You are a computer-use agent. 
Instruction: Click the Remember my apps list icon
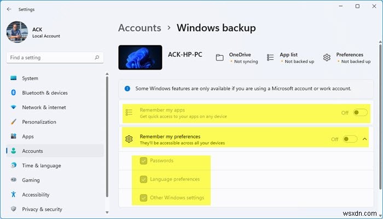(x=129, y=112)
